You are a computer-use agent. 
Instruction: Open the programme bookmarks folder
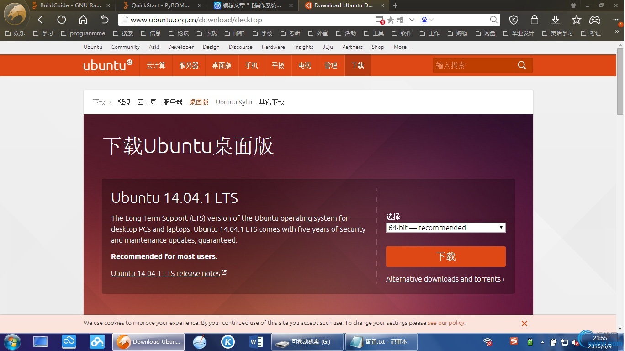point(83,33)
